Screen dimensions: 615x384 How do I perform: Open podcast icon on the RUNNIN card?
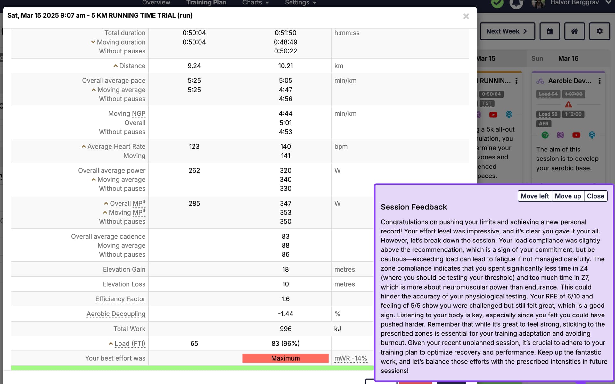point(509,115)
